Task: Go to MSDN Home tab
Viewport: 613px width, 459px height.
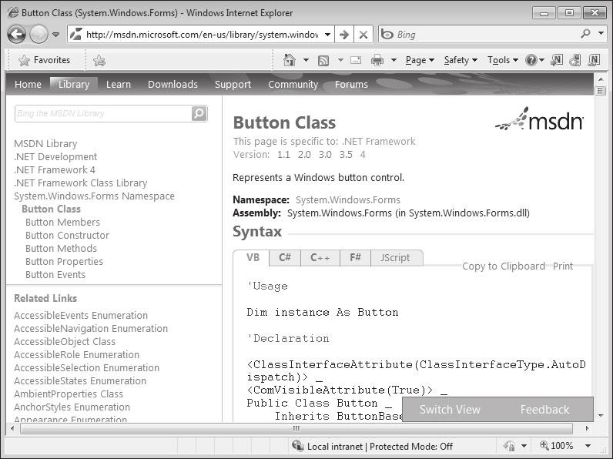Action: pos(28,85)
